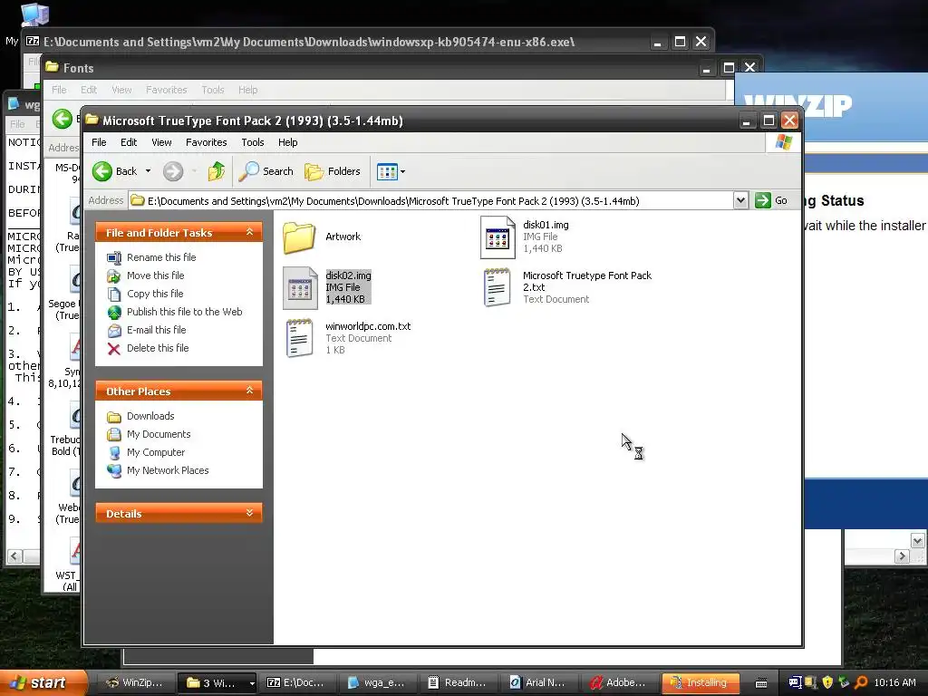Open the Search toolbar button

point(266,171)
